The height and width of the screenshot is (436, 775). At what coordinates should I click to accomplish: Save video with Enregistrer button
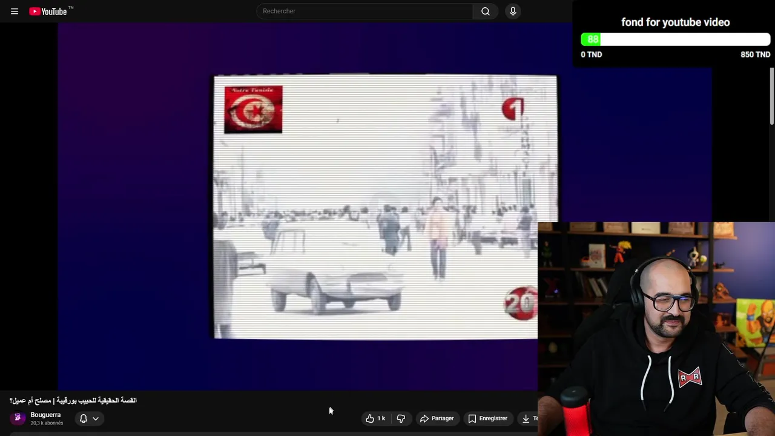click(x=487, y=418)
